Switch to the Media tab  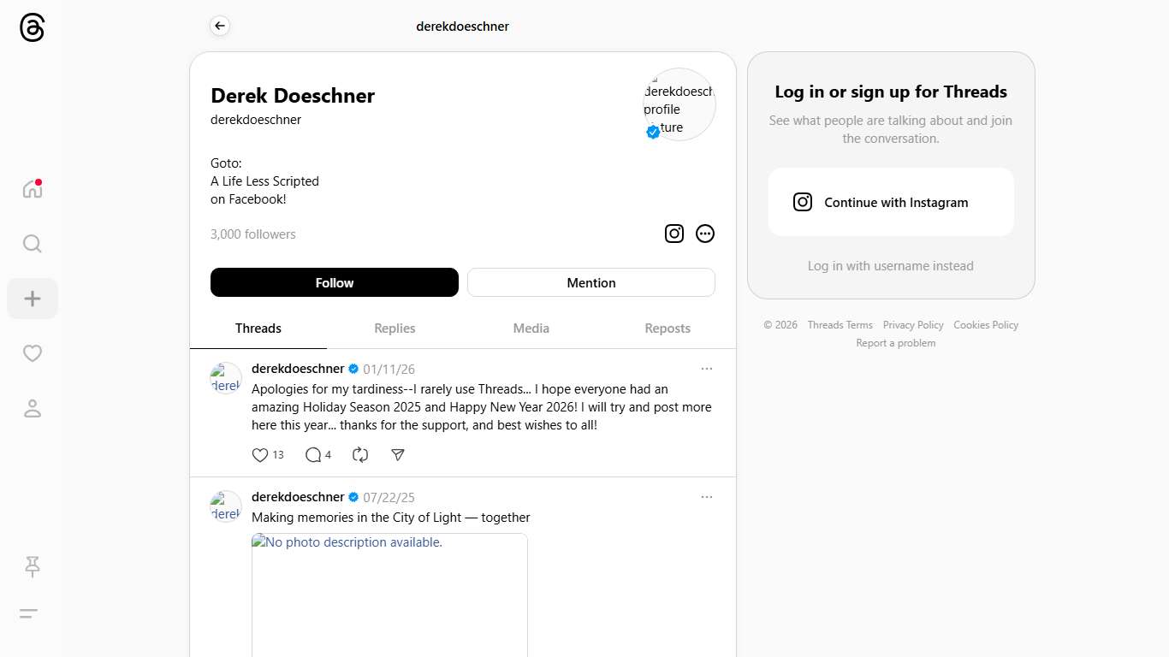pos(531,328)
